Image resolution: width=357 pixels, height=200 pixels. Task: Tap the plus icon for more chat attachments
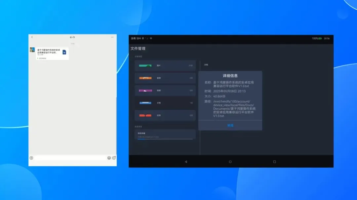(x=114, y=158)
